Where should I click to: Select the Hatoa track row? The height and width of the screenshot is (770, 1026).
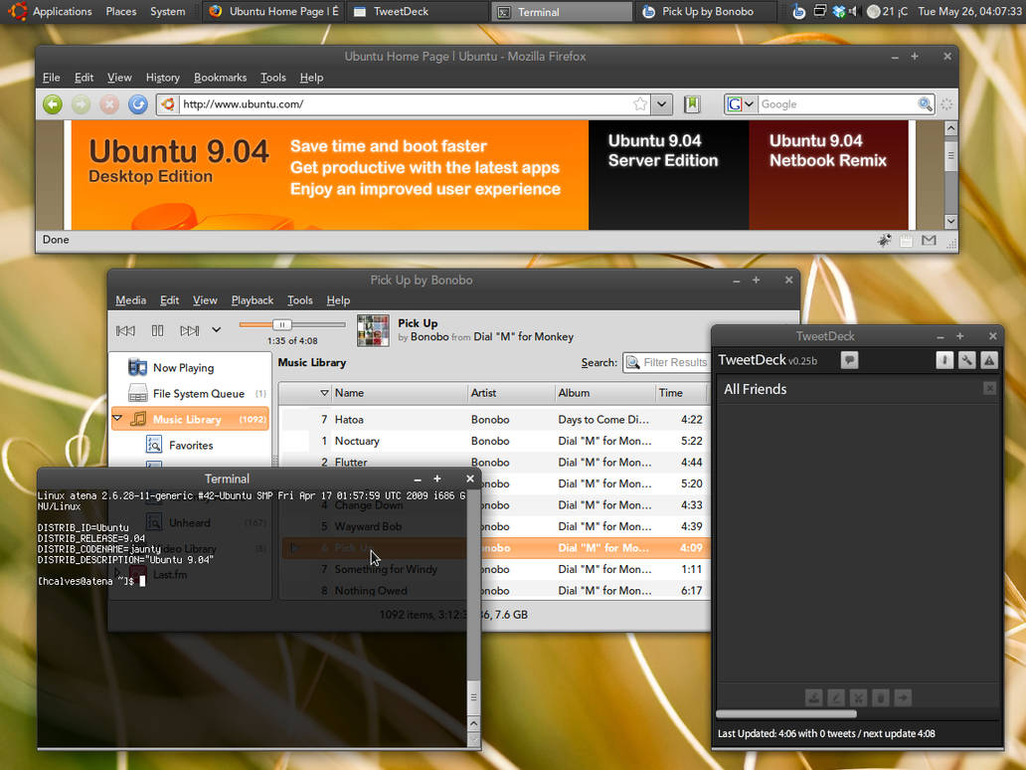pyautogui.click(x=494, y=420)
